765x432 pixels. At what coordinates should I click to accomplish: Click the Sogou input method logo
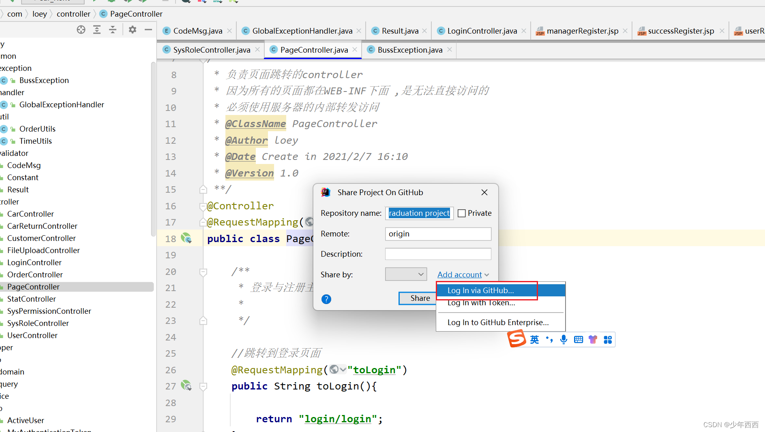click(517, 339)
